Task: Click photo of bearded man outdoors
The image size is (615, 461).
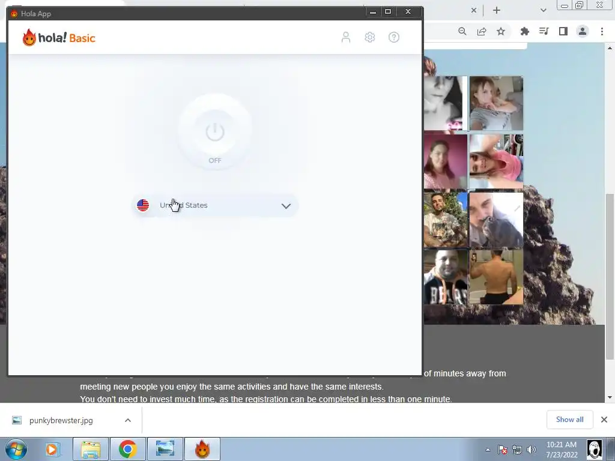Action: click(x=446, y=220)
